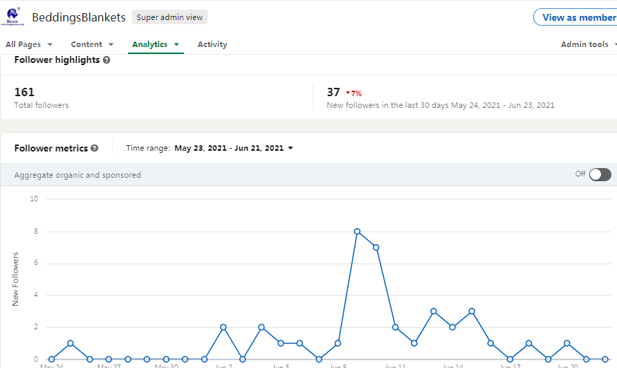Toggle Aggregate organic and sponsored switch
Viewport: 617px width, 368px height.
coord(600,174)
